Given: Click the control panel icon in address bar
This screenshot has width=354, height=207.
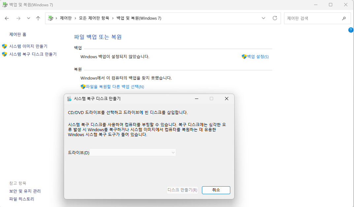Looking at the screenshot, I should click(50, 18).
